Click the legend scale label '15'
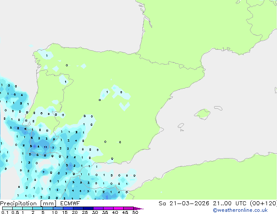This screenshot has width=277, height=214. coord(65,212)
